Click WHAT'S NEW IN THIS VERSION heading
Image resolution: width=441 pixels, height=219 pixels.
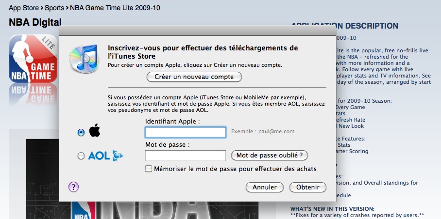(x=332, y=209)
